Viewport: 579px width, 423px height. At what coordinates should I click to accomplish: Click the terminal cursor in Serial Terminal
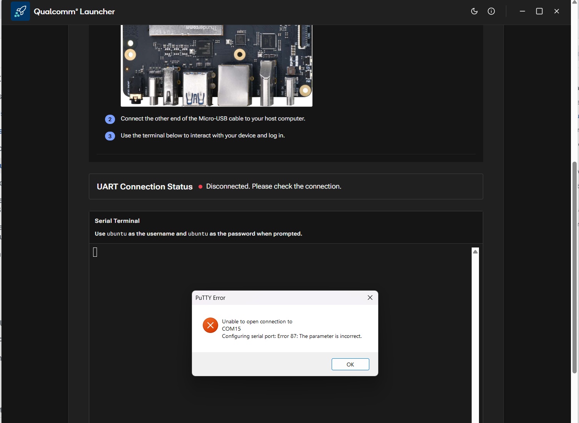[95, 252]
